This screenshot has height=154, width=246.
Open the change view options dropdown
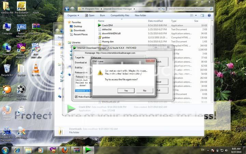[x=196, y=15]
